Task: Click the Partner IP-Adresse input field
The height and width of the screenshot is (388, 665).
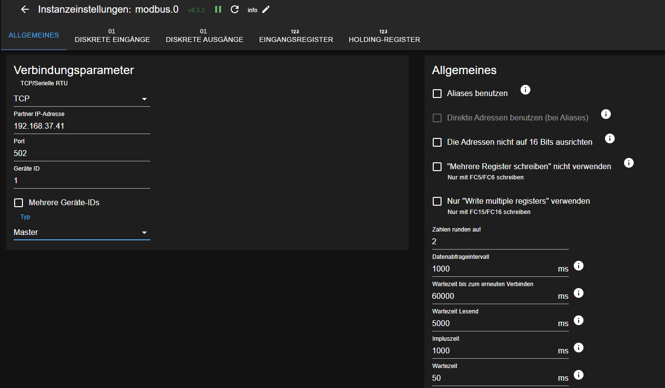Action: (81, 126)
